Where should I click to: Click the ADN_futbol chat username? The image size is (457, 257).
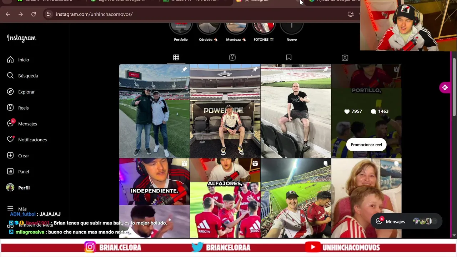tap(23, 214)
